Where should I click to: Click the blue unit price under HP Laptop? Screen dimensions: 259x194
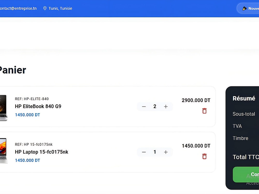pyautogui.click(x=27, y=160)
